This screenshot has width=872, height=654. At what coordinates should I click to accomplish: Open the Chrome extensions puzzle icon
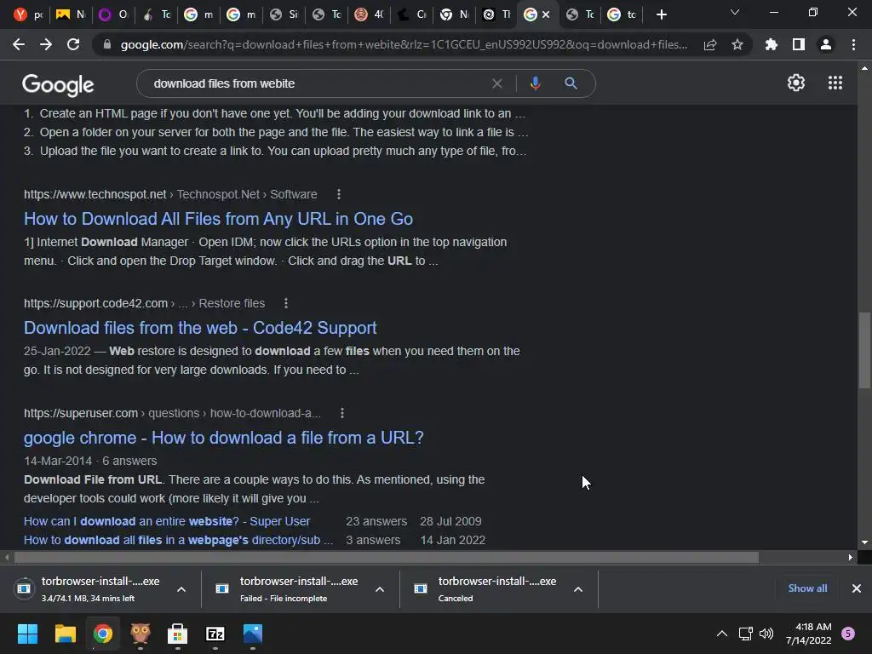tap(772, 44)
